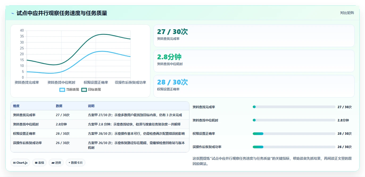This screenshot has width=365, height=177.
Task: Click the 误操作后恢复成功率 chart axis label
Action: click(x=130, y=82)
